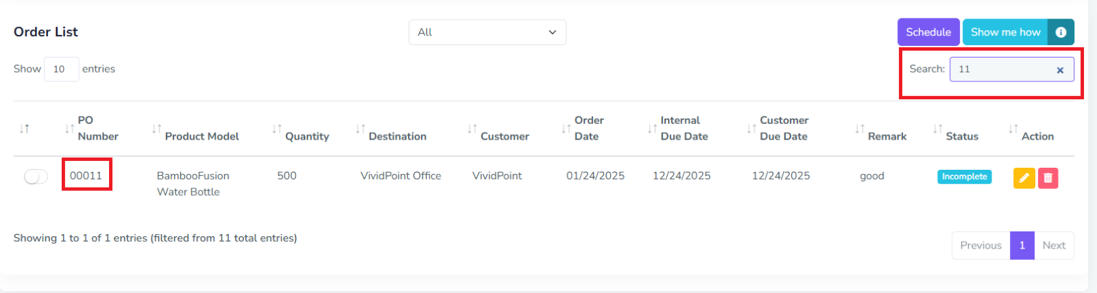
Task: Open the All filter dropdown
Action: 487,32
